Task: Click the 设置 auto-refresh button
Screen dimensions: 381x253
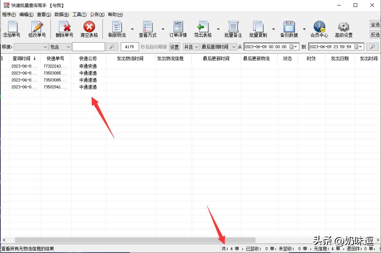Action: point(174,47)
